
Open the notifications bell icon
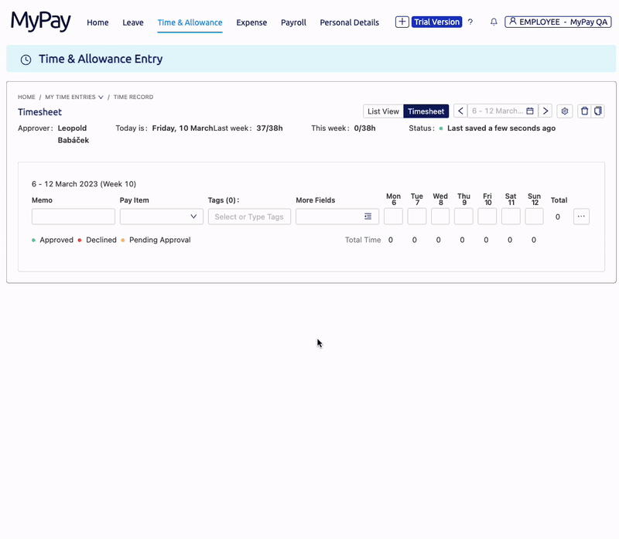[x=494, y=22]
